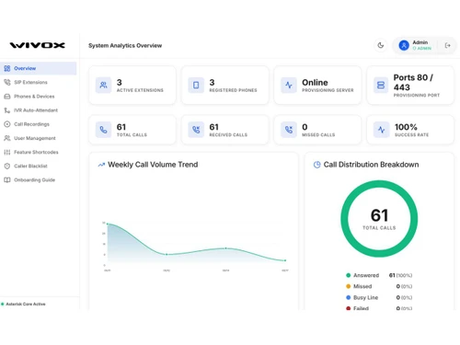
Task: Select the Registered Phones card
Action: 225,86
